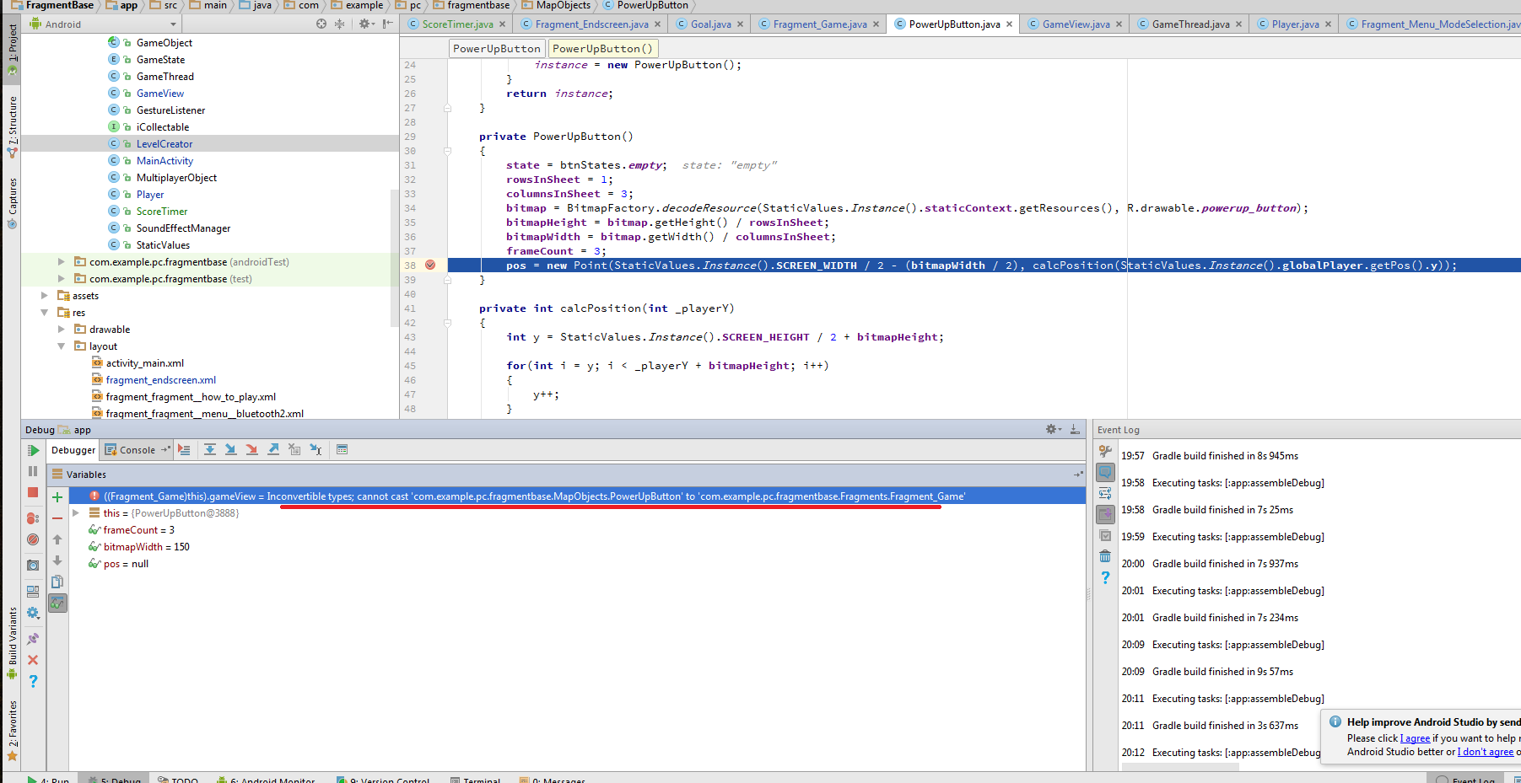Viewport: 1521px width, 783px height.
Task: Click the 'I don't agree' link
Action: (1485, 752)
